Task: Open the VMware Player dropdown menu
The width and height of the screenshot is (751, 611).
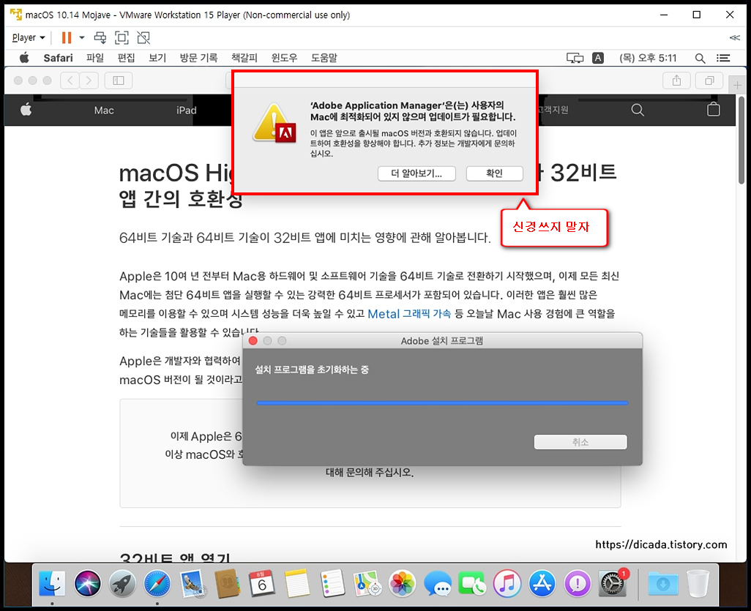Action: click(29, 37)
